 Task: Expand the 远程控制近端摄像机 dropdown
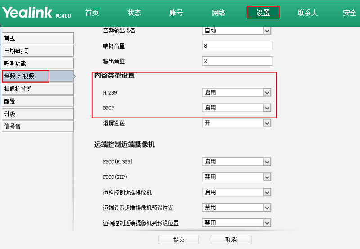click(237, 192)
